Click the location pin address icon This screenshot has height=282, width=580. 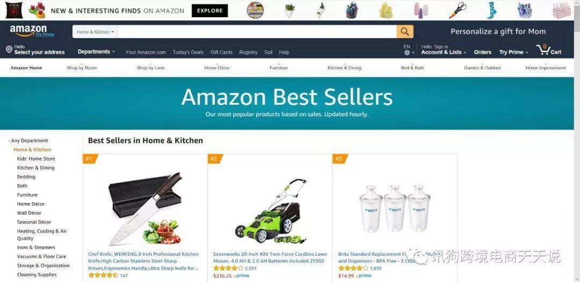click(9, 49)
